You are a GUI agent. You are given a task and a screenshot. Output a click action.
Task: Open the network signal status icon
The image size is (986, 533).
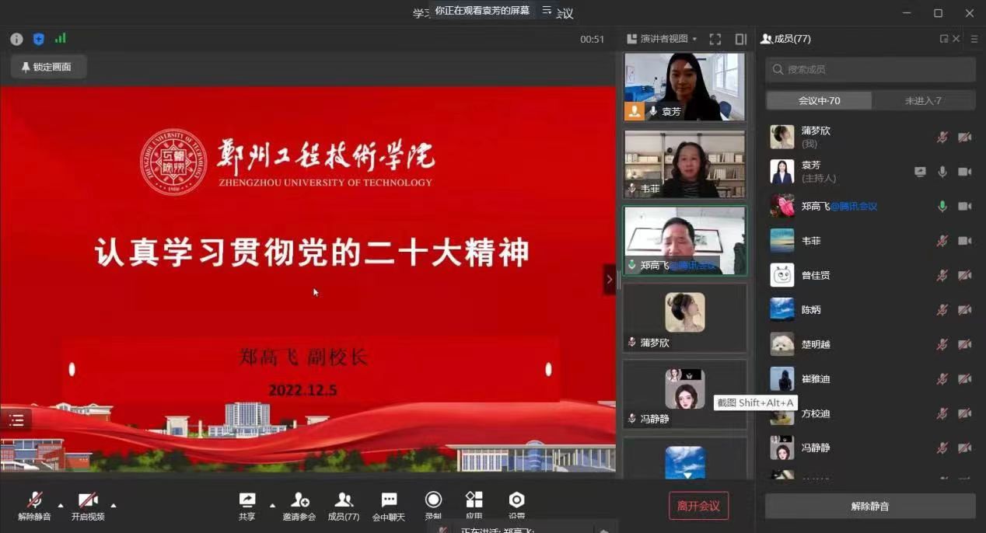(x=60, y=38)
